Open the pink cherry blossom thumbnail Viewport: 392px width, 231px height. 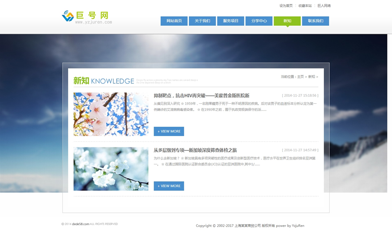(111, 114)
